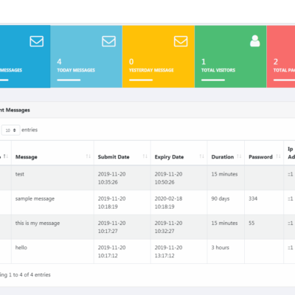This screenshot has width=295, height=295.
Task: Click expiry date 2019-11-20 10:32:27
Action: pyautogui.click(x=168, y=227)
